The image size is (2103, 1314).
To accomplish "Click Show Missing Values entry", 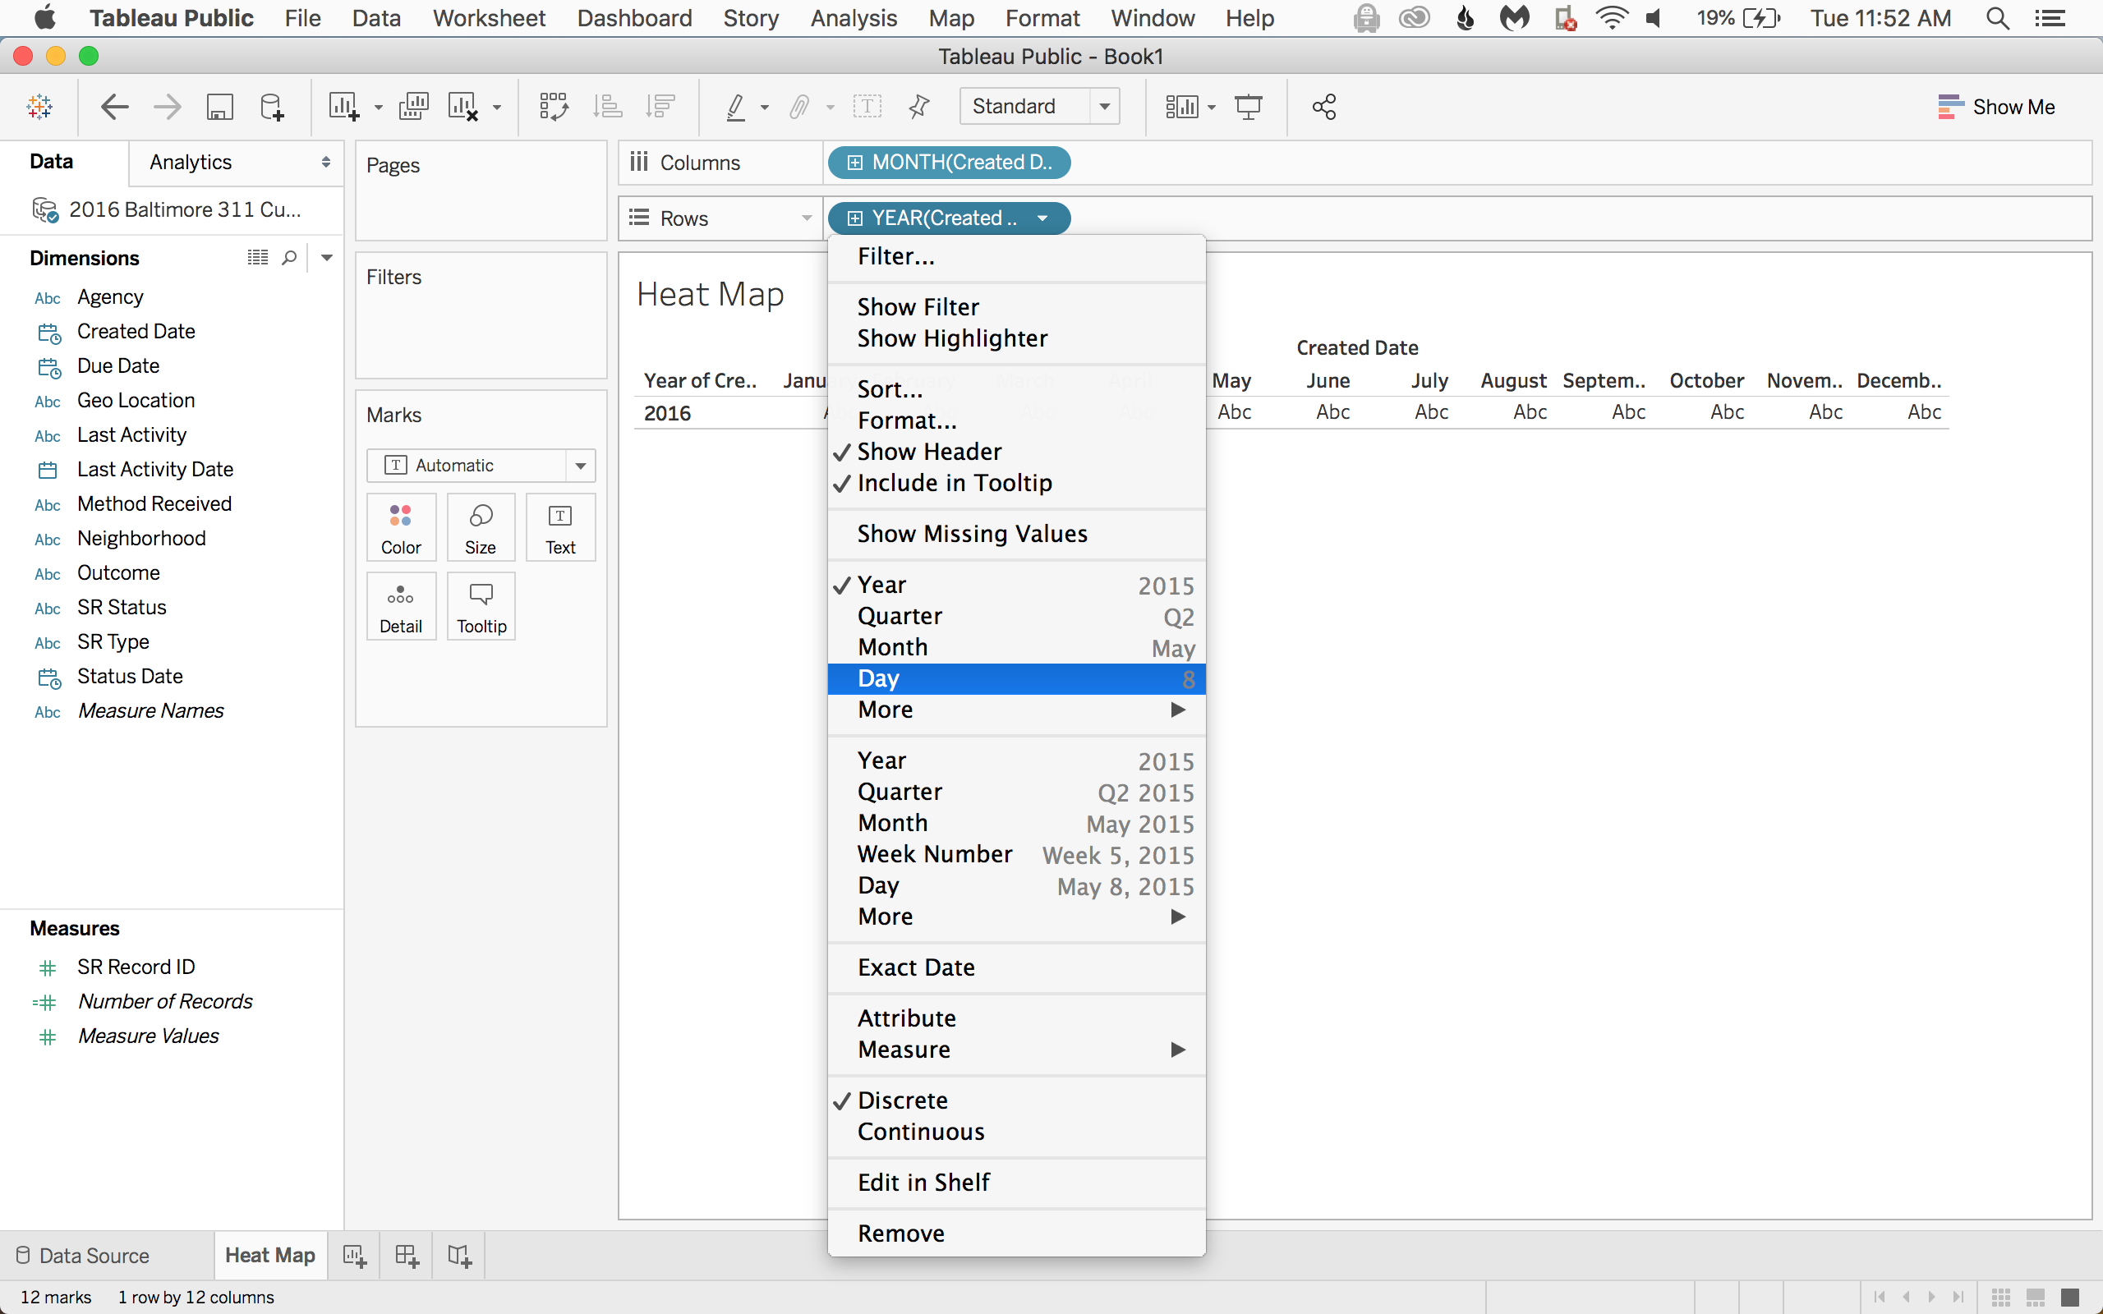I will click(1016, 534).
